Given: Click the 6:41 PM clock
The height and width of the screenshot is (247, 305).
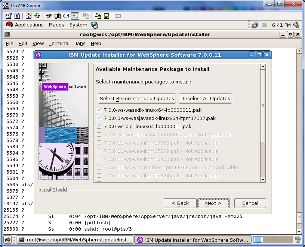Looking at the screenshot, I should pyautogui.click(x=281, y=25).
